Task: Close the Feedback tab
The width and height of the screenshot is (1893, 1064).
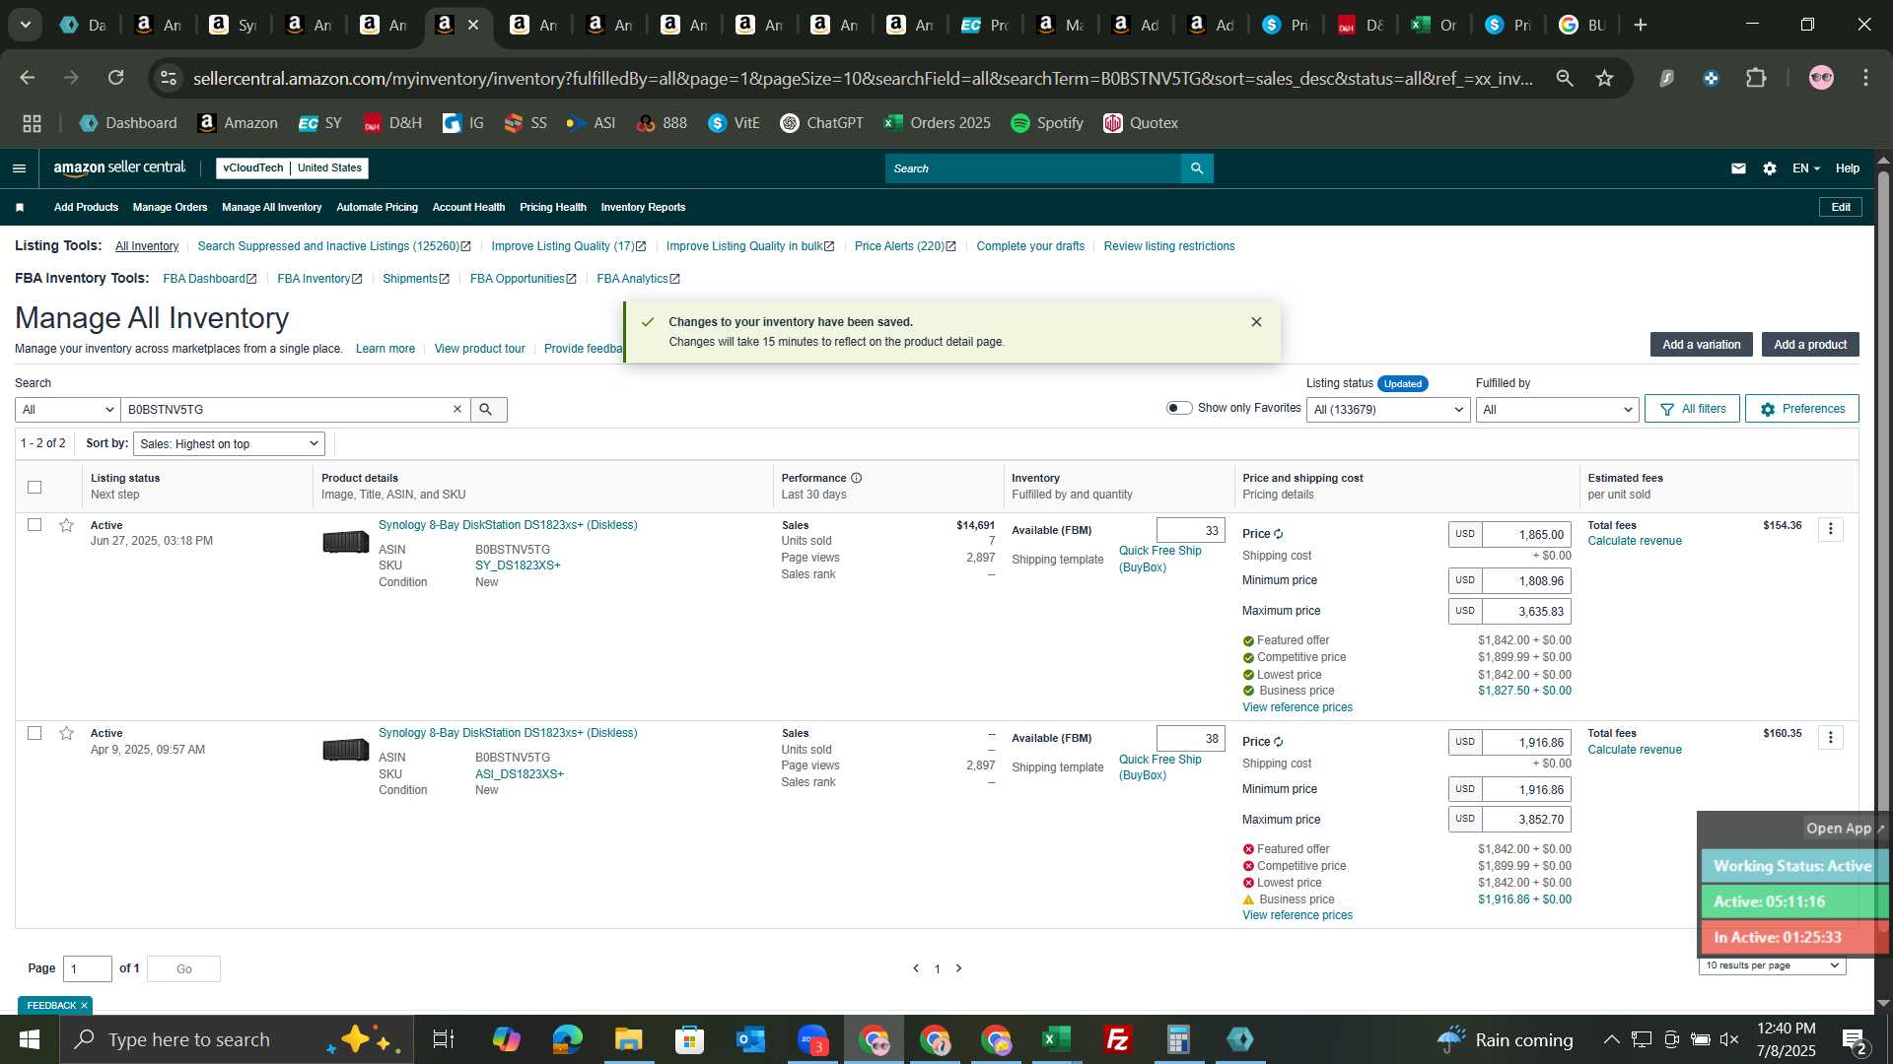Action: tap(84, 1005)
